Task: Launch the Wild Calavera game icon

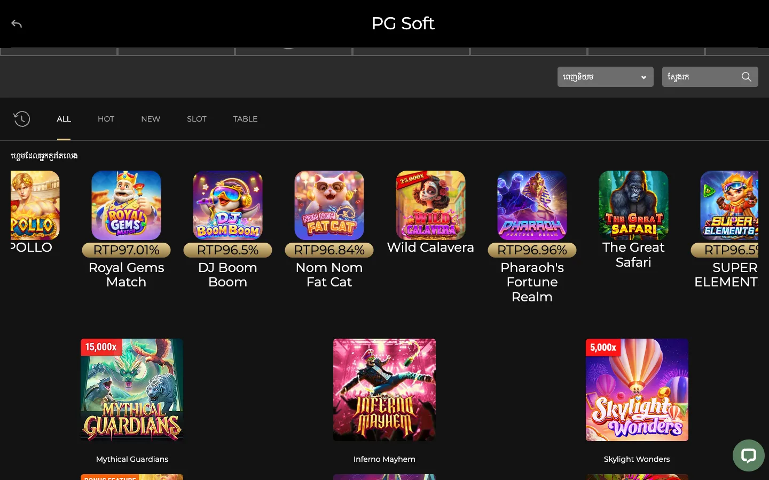Action: click(430, 205)
